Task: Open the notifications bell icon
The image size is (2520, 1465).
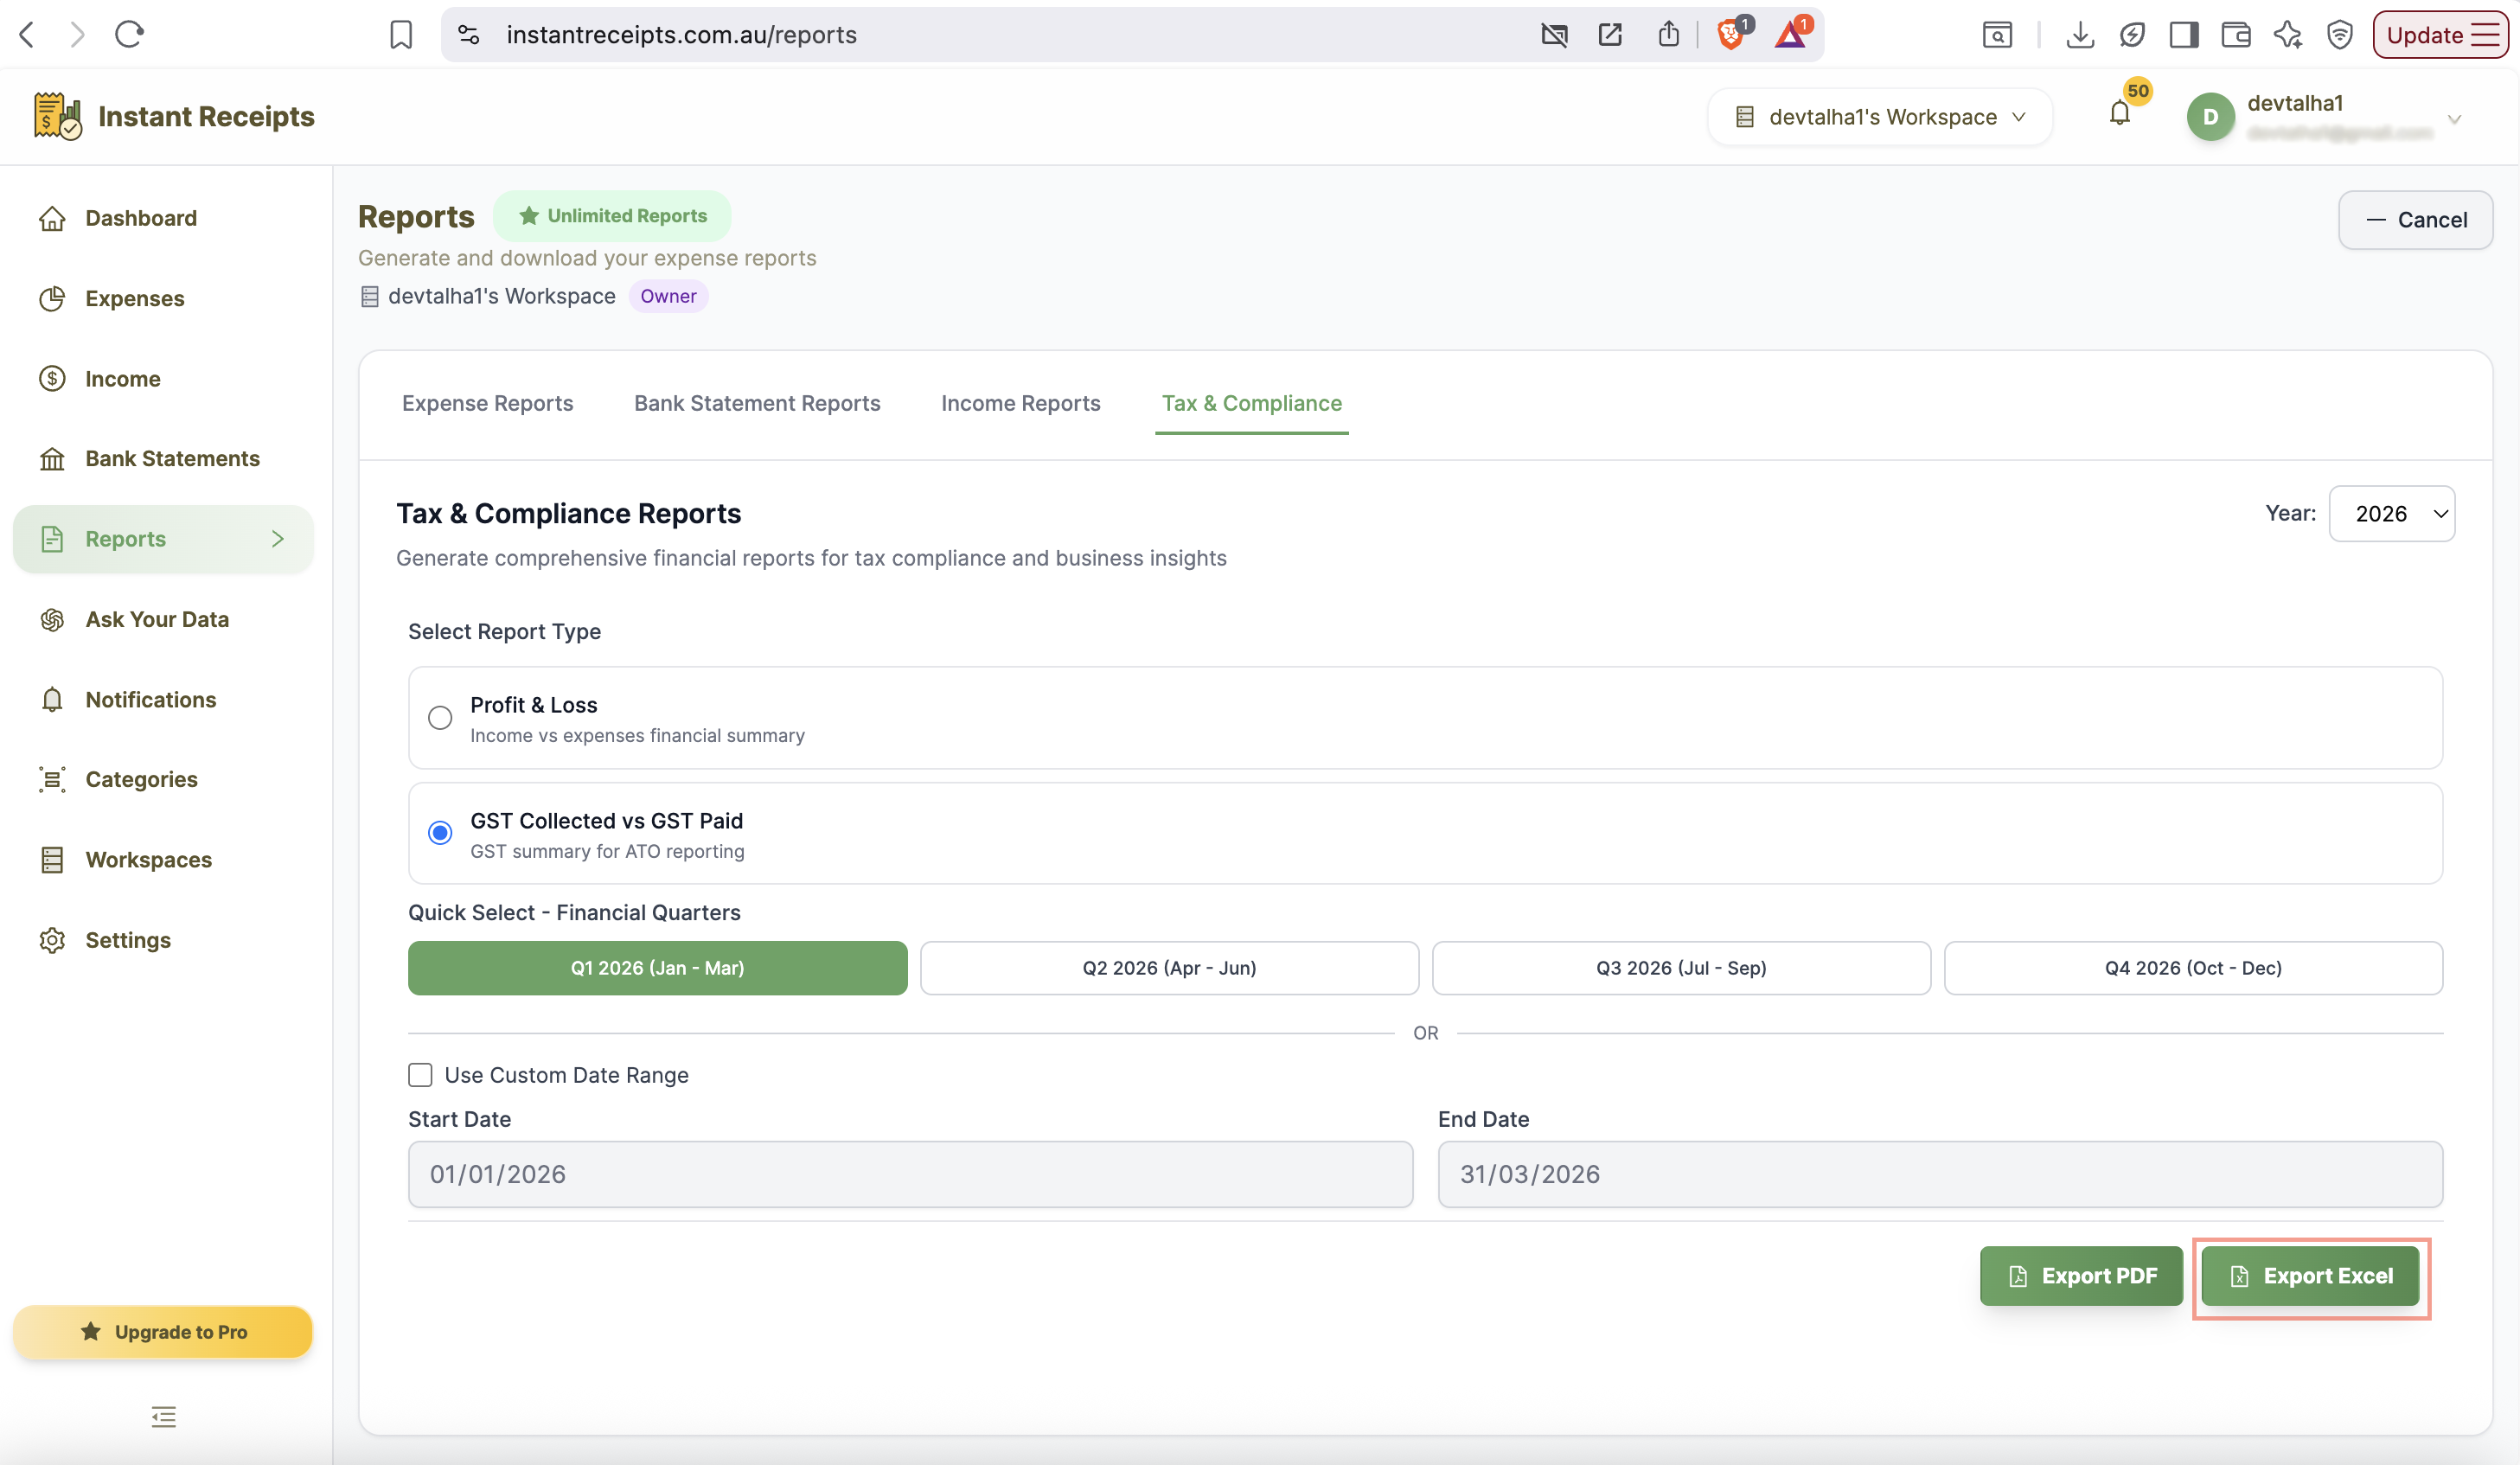Action: click(x=2119, y=114)
